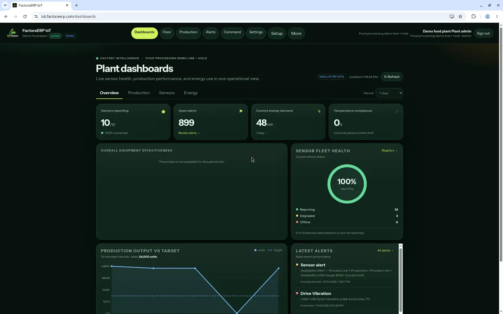
Task: Go to the Floor navigation item
Action: coord(167,33)
